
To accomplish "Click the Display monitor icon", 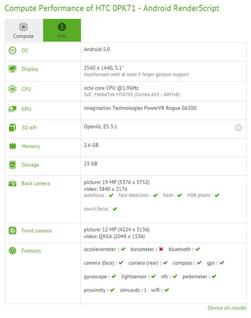I will (13, 69).
